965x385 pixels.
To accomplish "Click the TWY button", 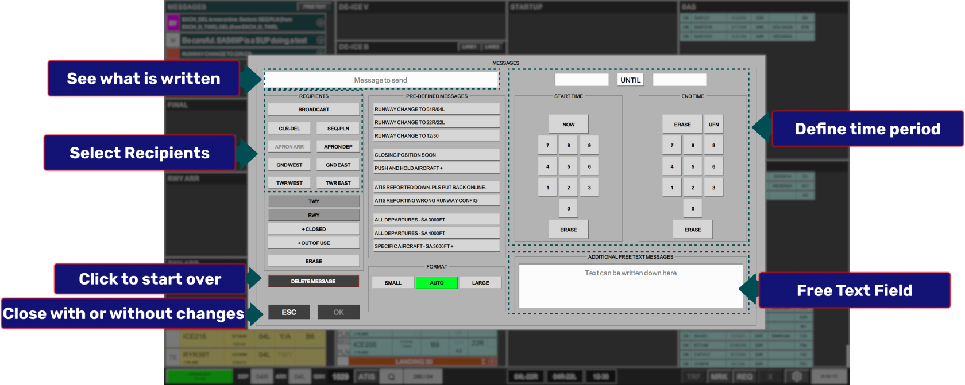I will point(314,201).
